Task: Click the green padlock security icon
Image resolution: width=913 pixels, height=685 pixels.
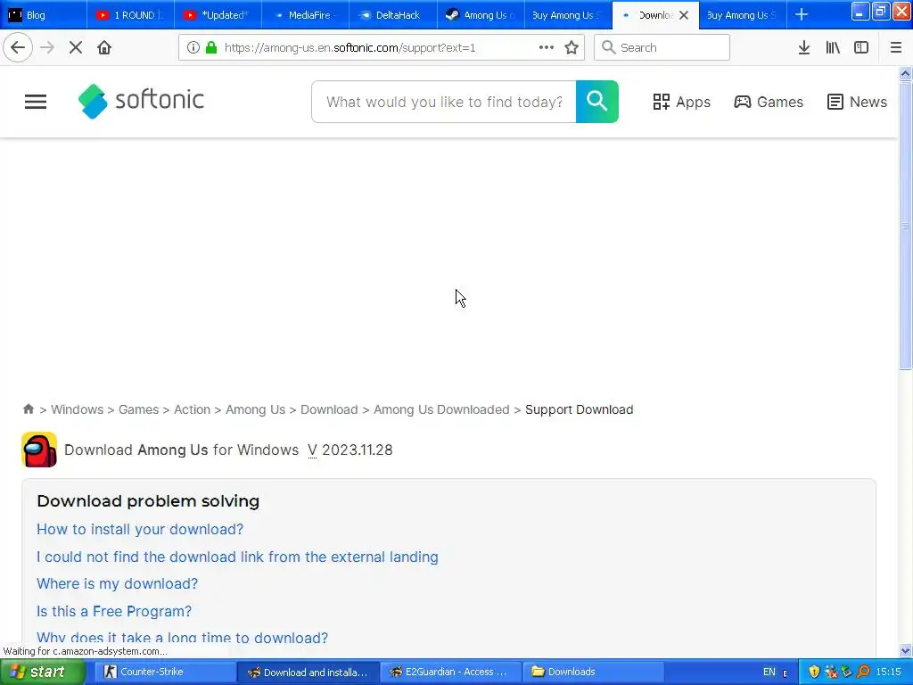Action: click(211, 47)
